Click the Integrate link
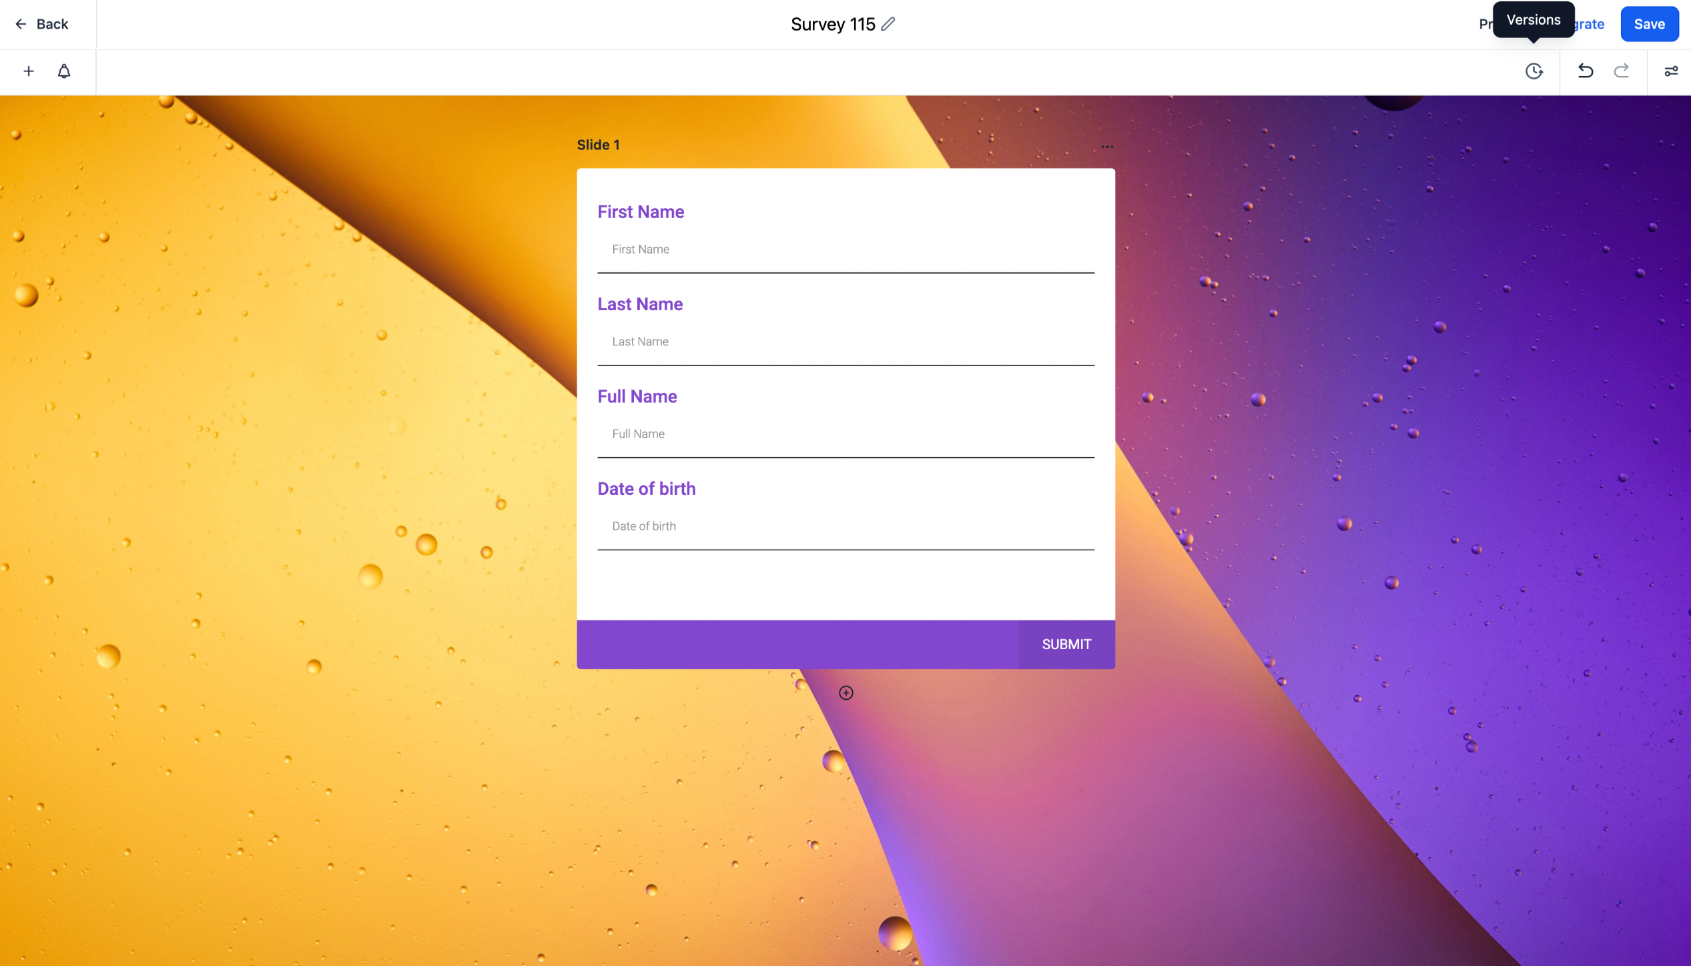Screen dimensions: 1691x966 [x=1590, y=24]
